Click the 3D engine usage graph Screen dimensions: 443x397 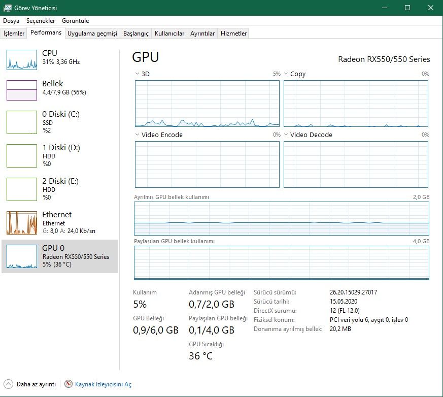tap(207, 104)
